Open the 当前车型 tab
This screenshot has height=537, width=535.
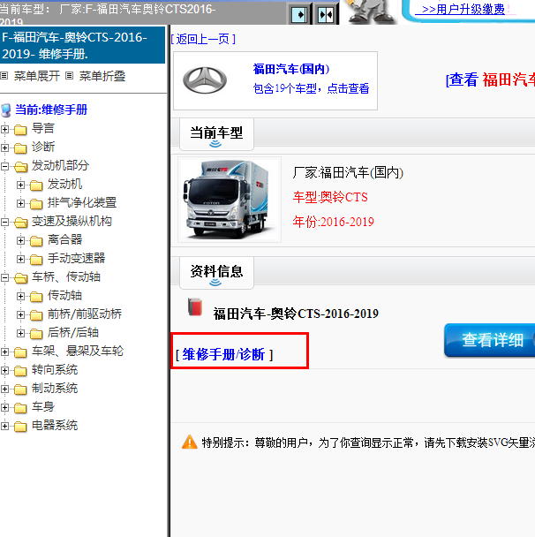click(216, 134)
